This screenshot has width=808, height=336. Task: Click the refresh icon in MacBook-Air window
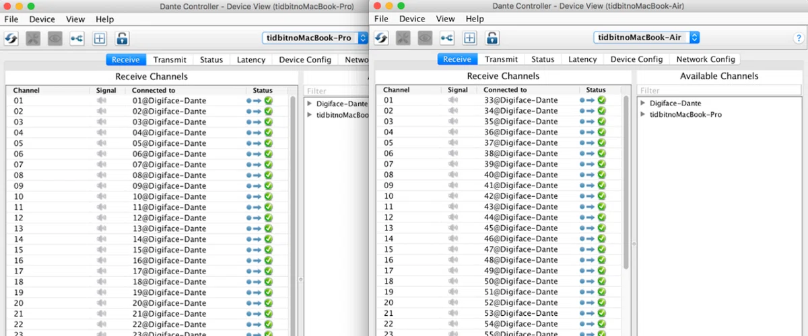[382, 38]
